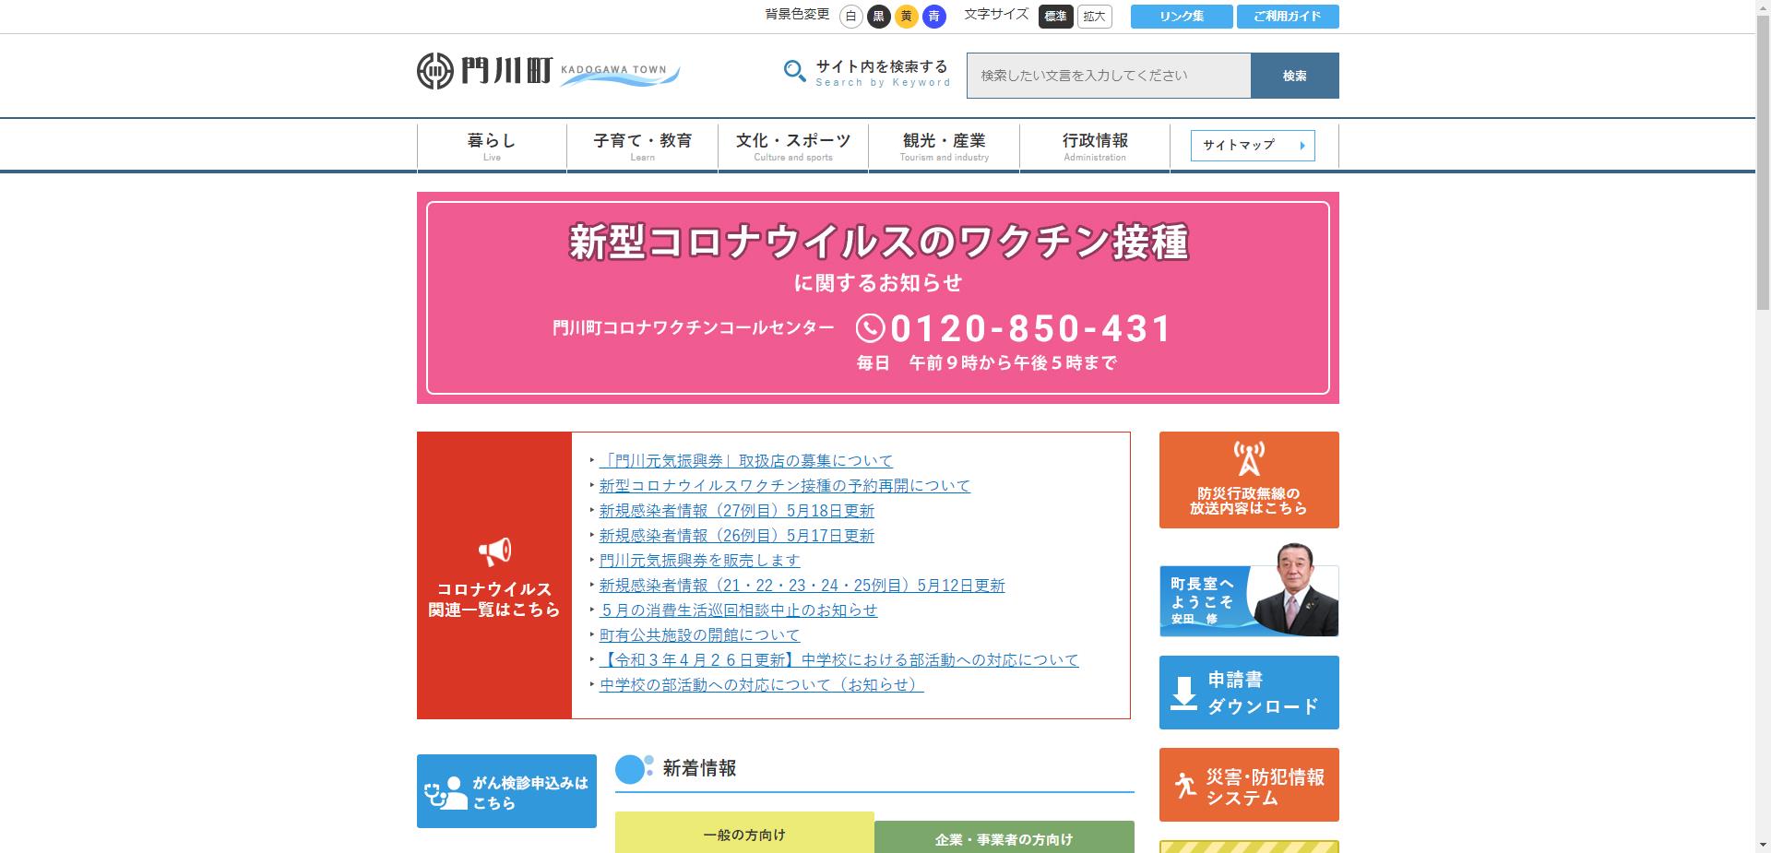Screen dimensions: 1771x853
Task: Switch to 企業・事業者の方向け tab
Action: pyautogui.click(x=1004, y=838)
